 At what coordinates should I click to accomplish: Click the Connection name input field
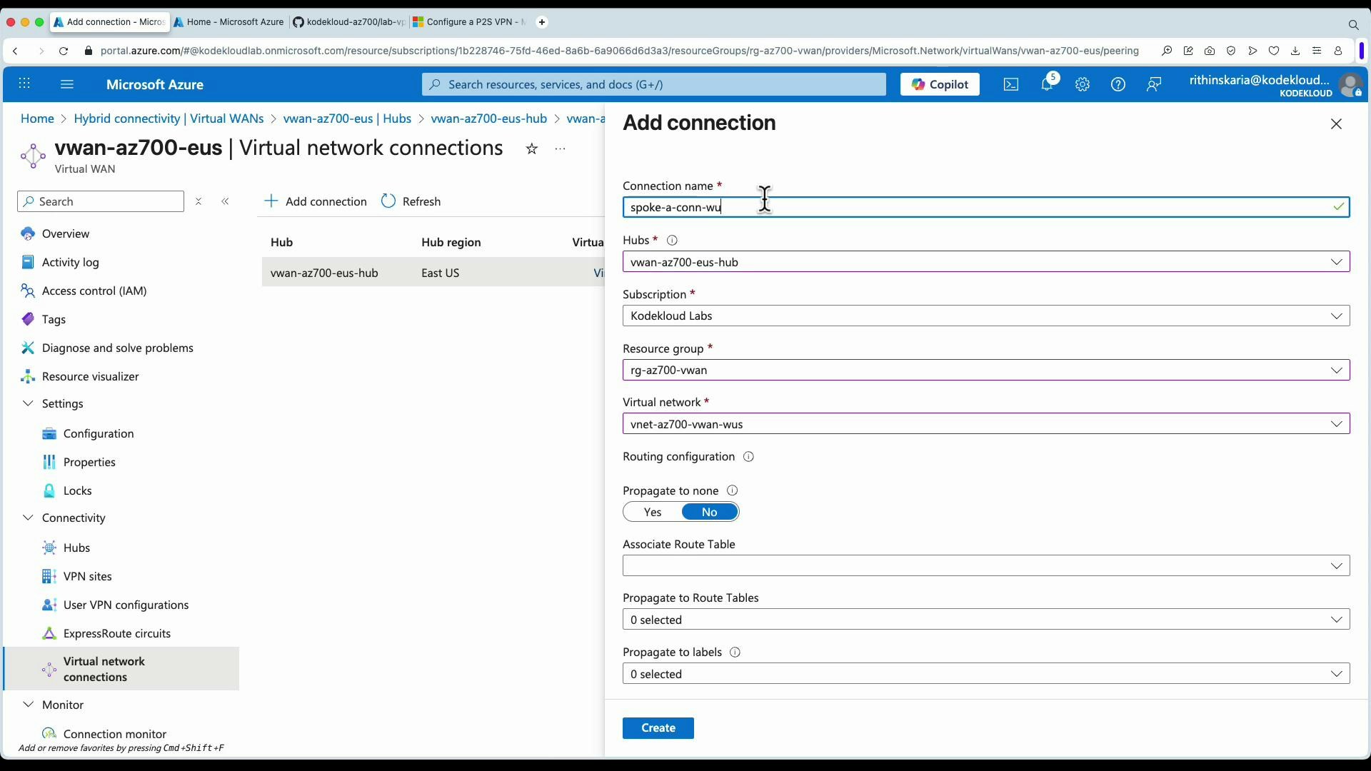pos(857,207)
